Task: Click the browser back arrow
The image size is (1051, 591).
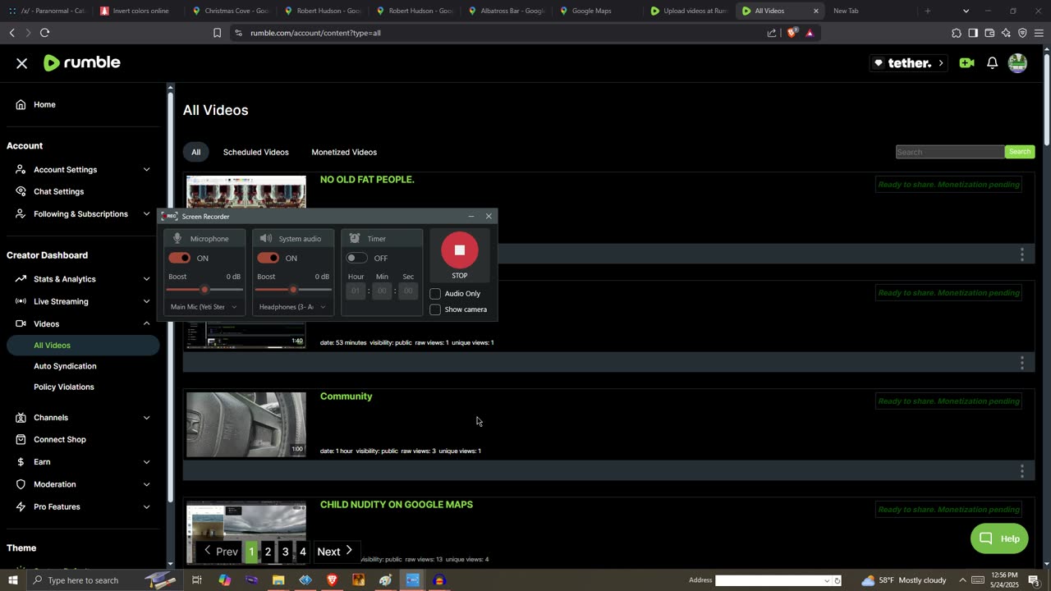Action: 11,33
